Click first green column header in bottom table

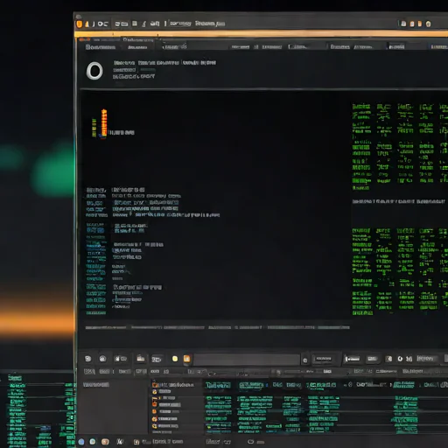pos(218,385)
